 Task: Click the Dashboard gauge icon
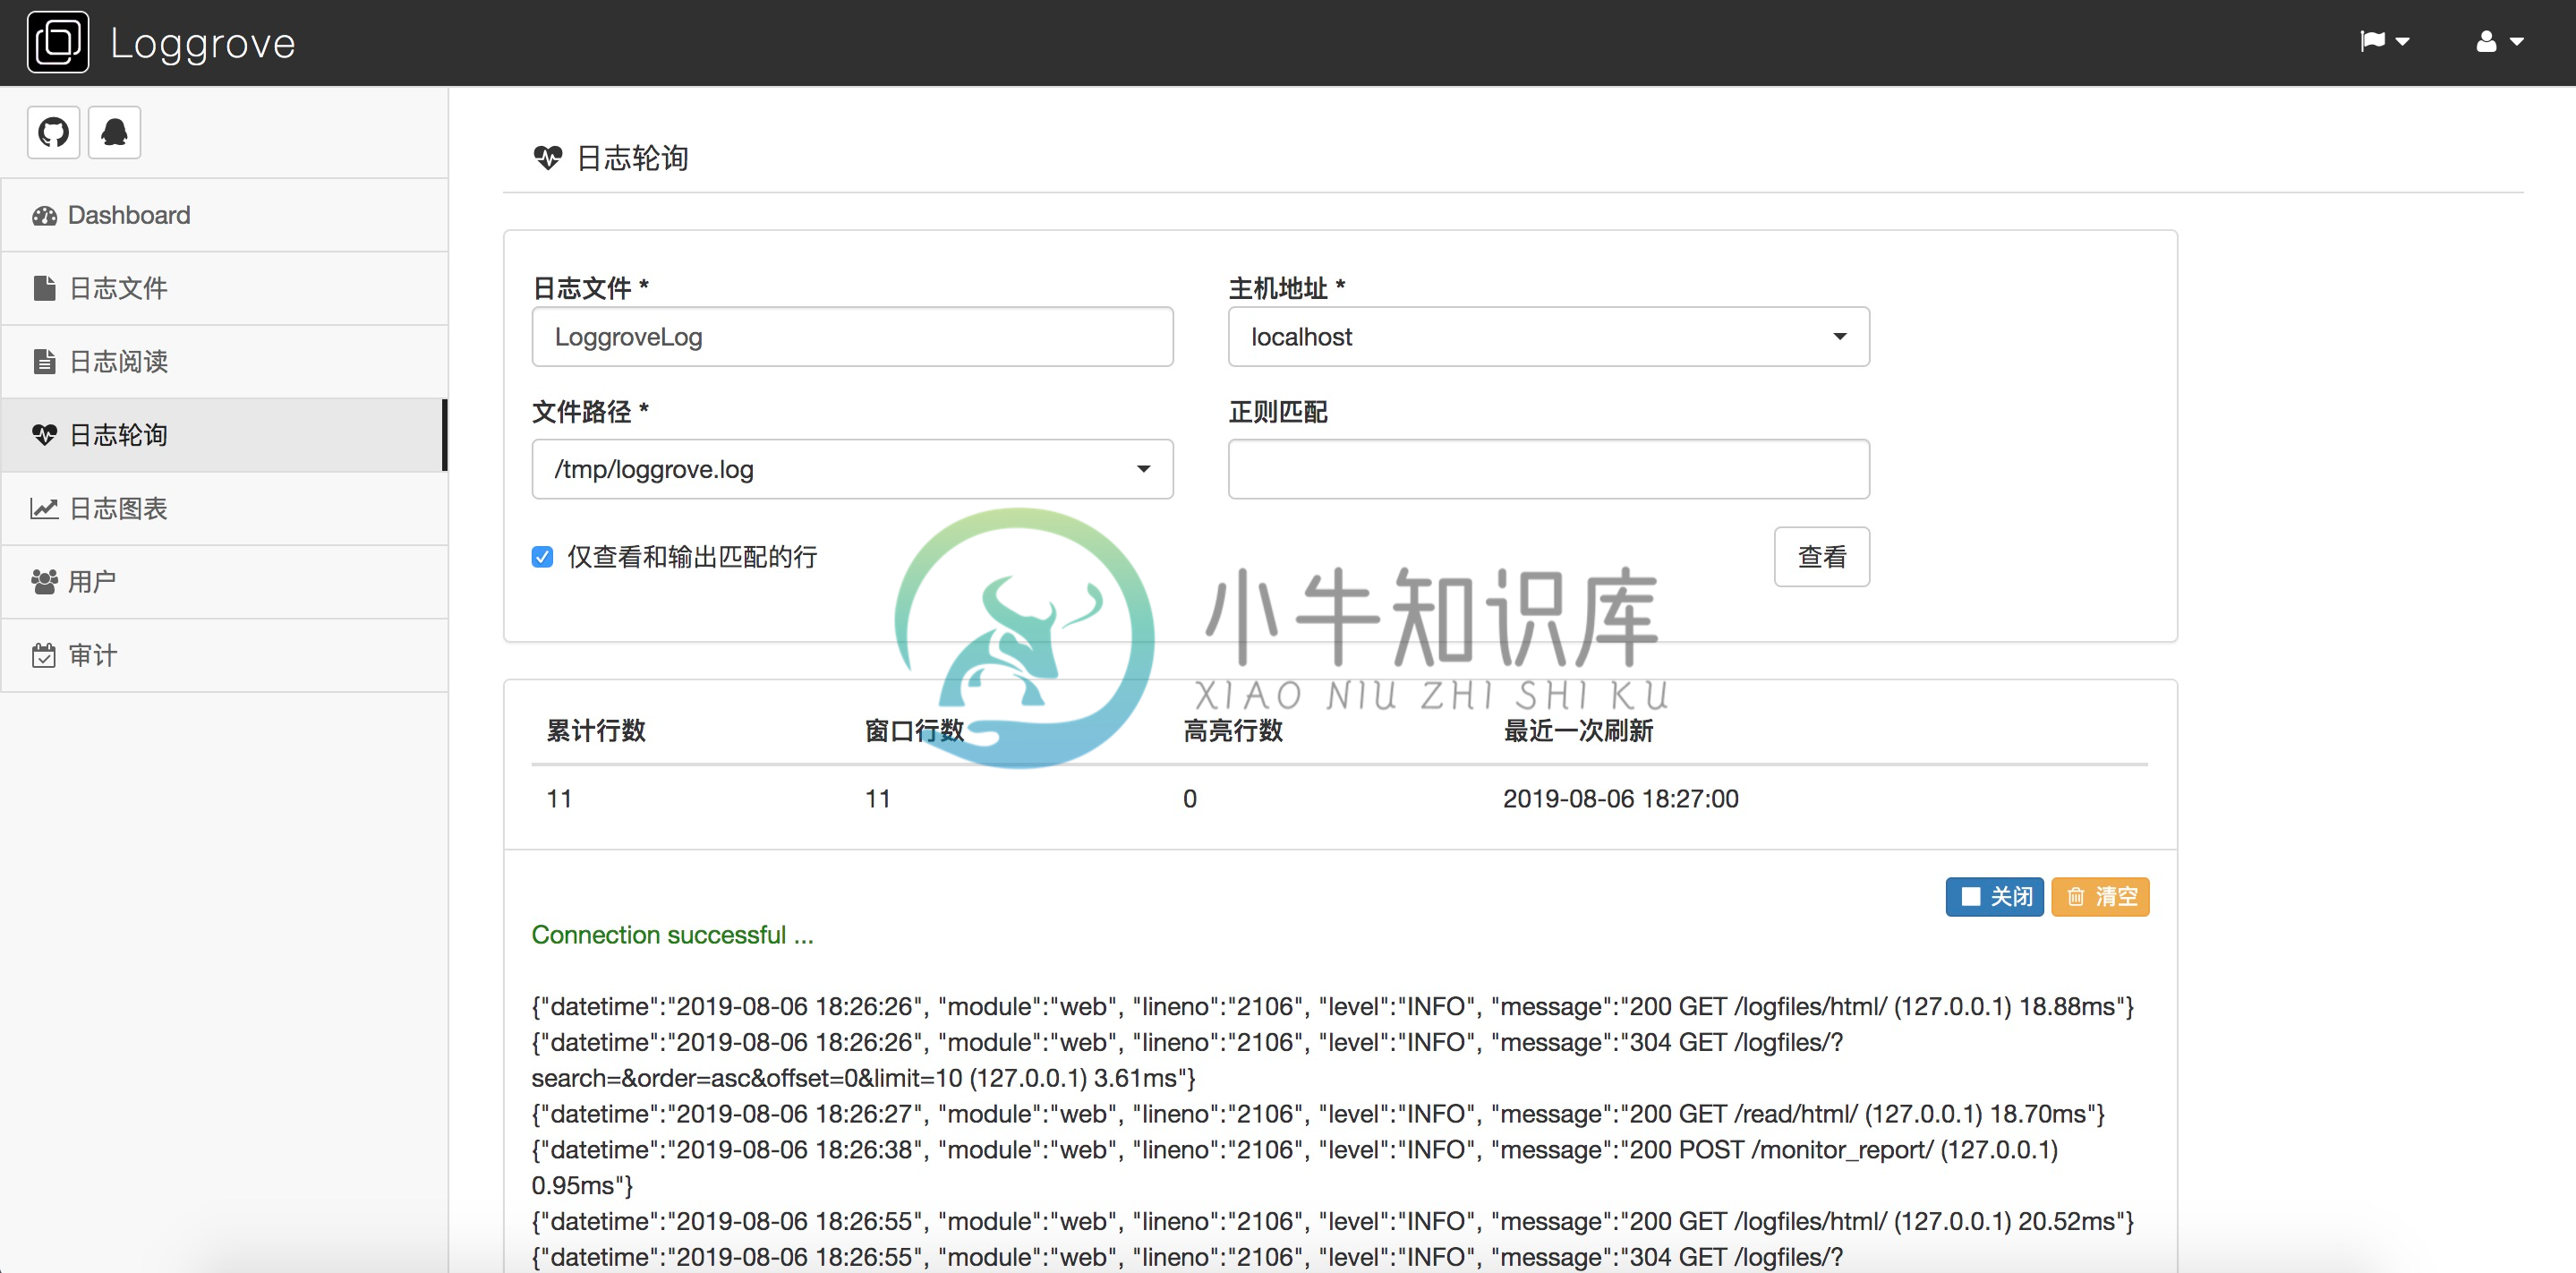[x=44, y=215]
